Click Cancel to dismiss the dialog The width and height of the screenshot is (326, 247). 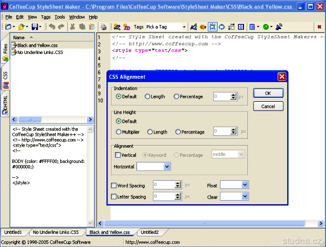point(268,106)
